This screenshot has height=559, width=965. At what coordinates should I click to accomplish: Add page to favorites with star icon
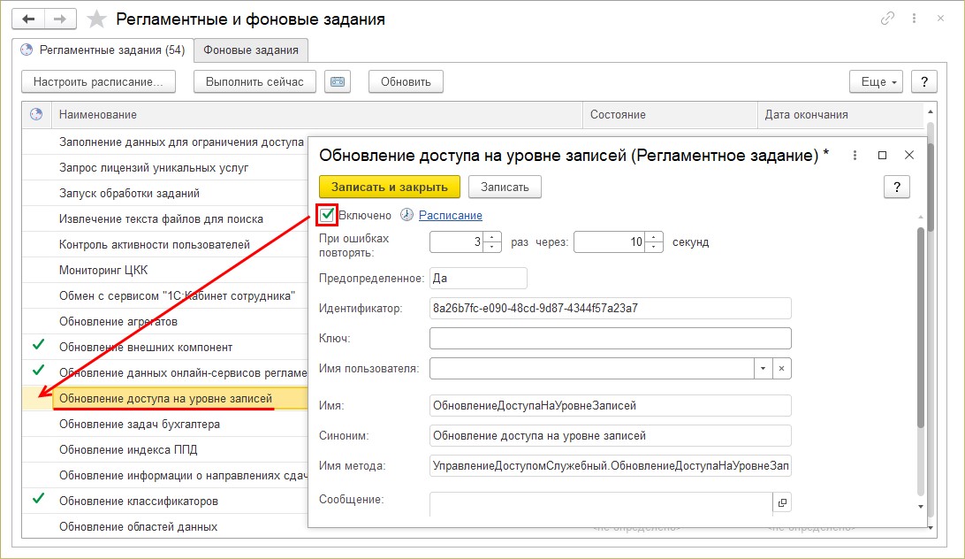coord(96,19)
